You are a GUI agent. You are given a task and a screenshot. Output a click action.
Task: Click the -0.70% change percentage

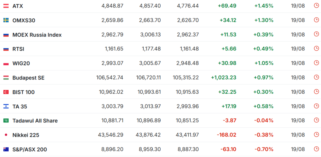coord(264,149)
